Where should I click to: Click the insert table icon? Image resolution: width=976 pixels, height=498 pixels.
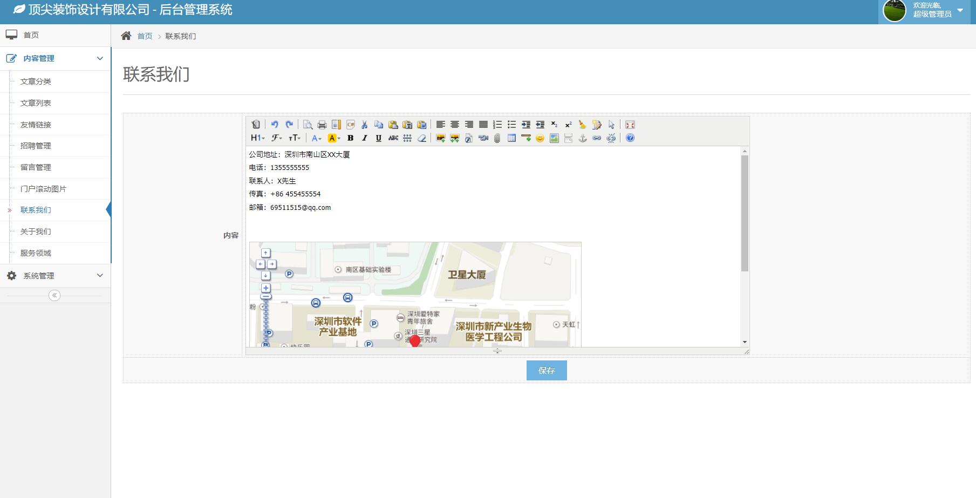click(511, 138)
